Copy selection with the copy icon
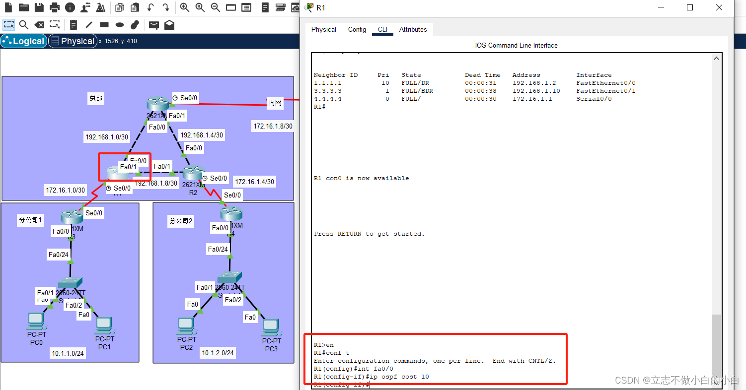 click(120, 7)
